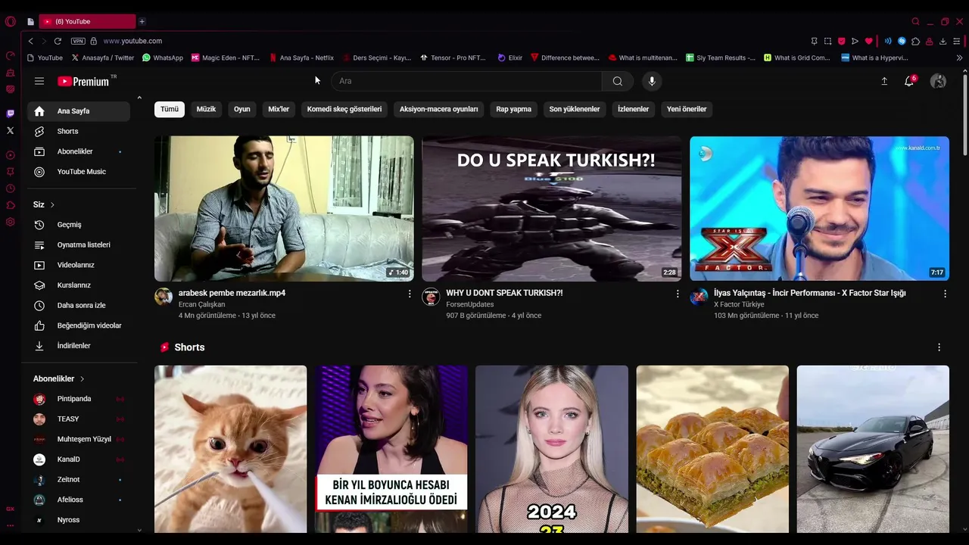The height and width of the screenshot is (545, 969).
Task: Go back with browser back arrow
Action: [30, 41]
